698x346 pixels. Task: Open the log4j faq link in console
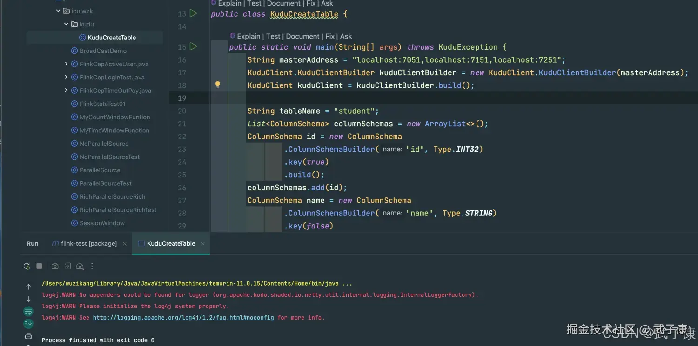183,318
